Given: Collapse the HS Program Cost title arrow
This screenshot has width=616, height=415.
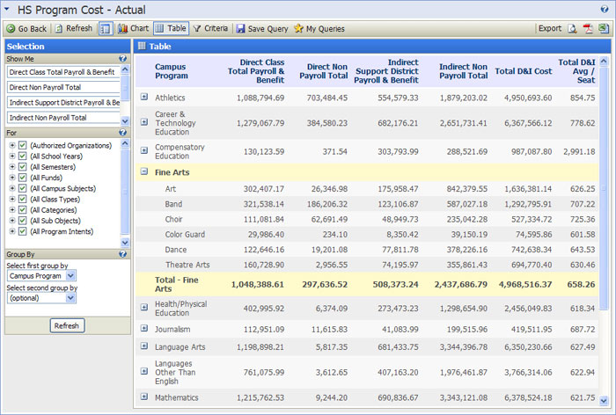Looking at the screenshot, I should [x=7, y=9].
